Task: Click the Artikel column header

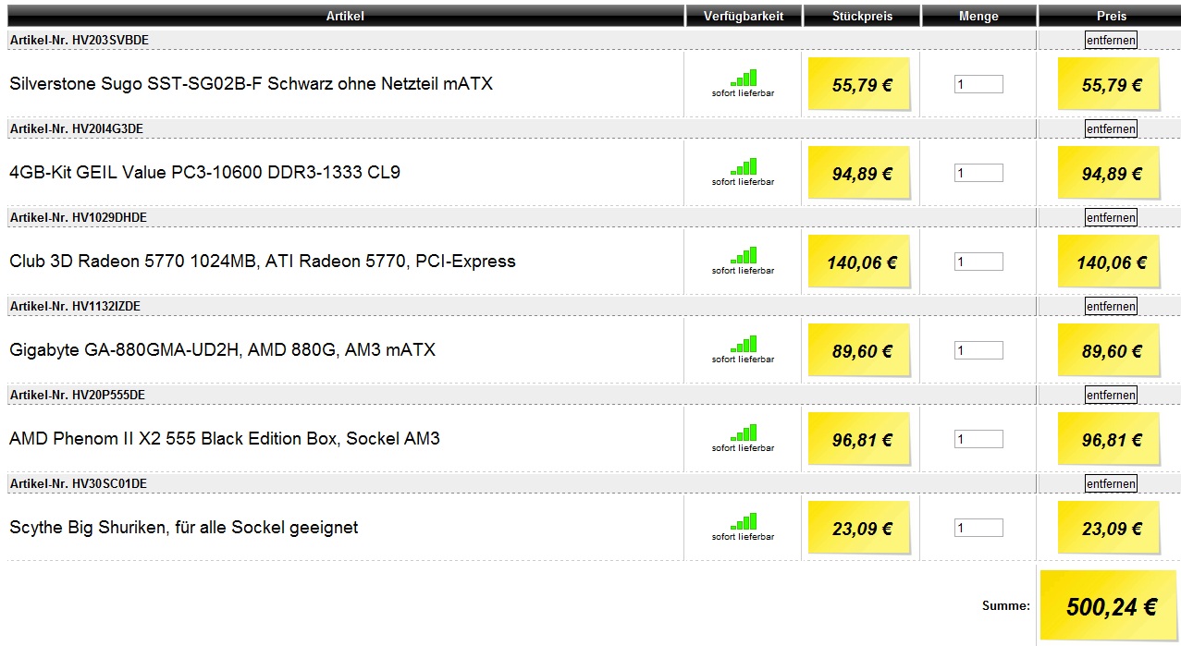Action: pyautogui.click(x=345, y=16)
